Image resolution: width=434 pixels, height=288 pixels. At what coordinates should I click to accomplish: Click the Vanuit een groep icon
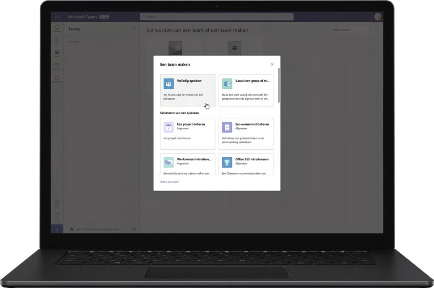point(227,84)
